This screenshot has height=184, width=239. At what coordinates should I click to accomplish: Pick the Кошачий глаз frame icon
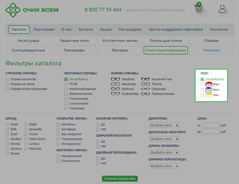click(145, 79)
